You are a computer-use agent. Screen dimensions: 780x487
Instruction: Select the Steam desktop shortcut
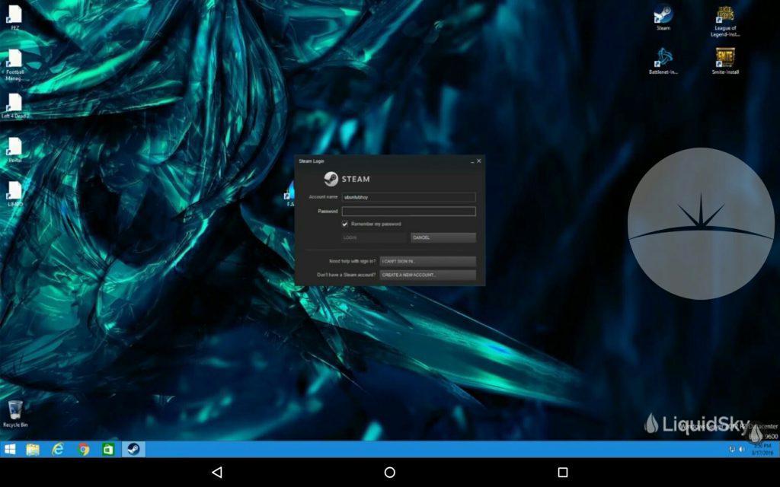(663, 18)
